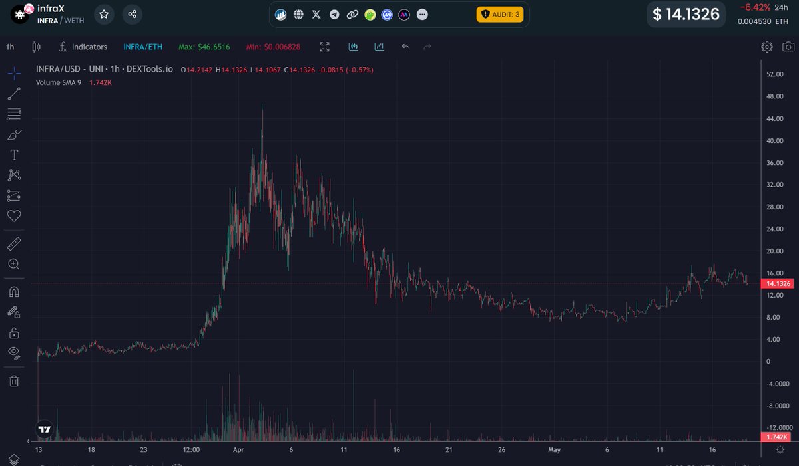
Task: Toggle hide all drawings eye icon
Action: point(14,352)
